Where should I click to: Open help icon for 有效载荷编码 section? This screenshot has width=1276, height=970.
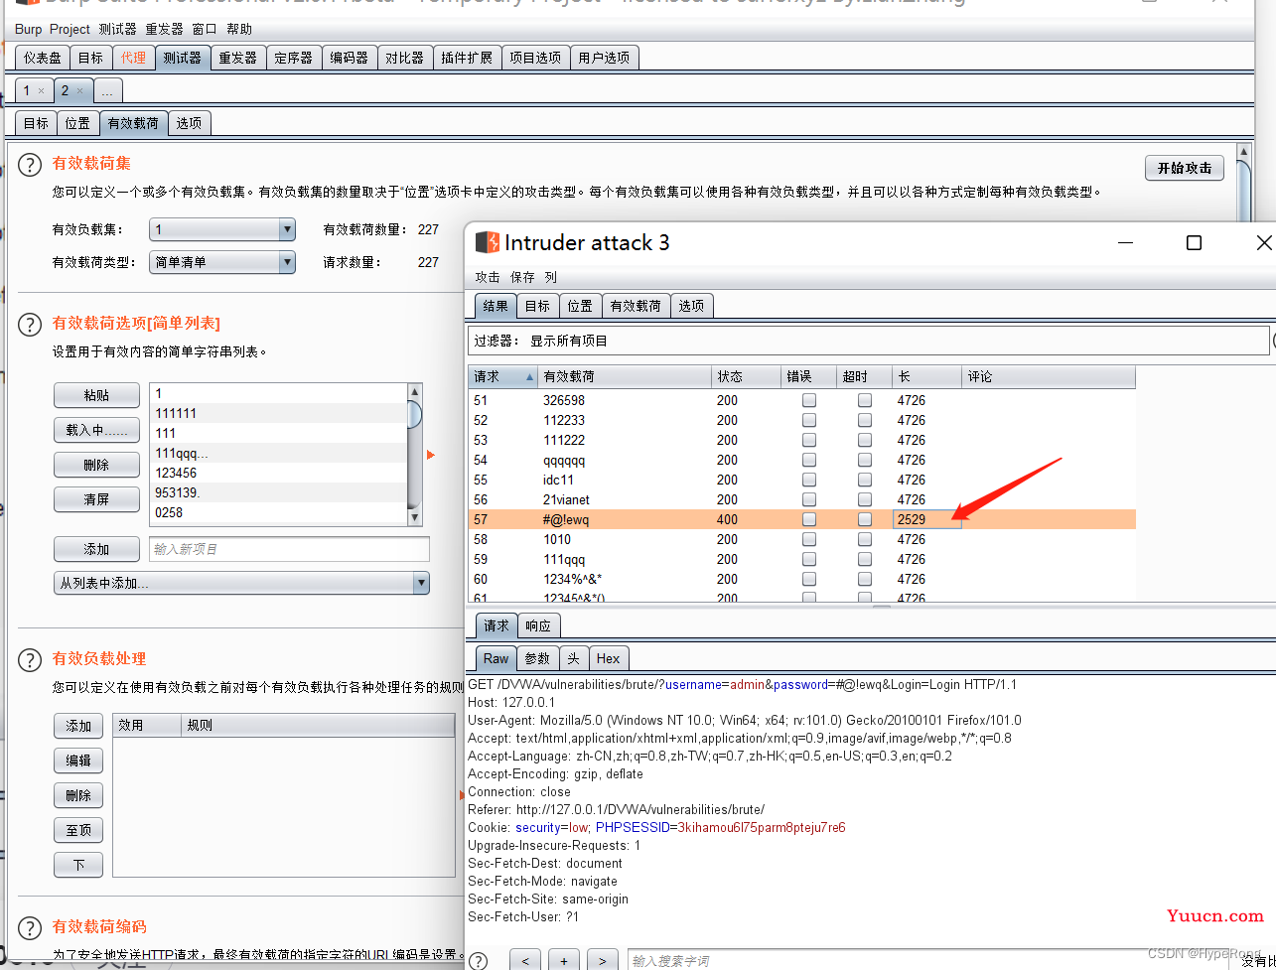click(x=31, y=928)
